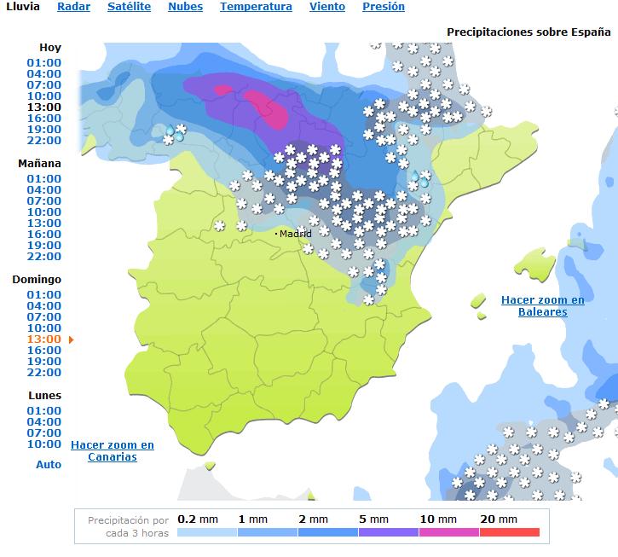The image size is (618, 557).
Task: Choose the highlighted 13:00 on Domingo
Action: click(x=43, y=339)
